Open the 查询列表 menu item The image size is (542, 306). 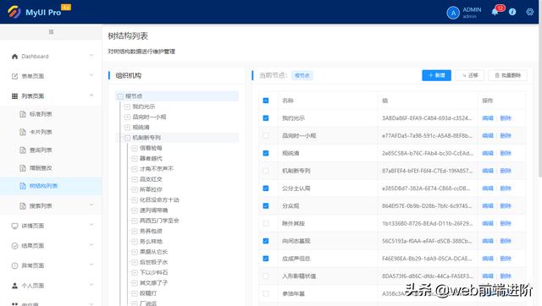point(51,150)
